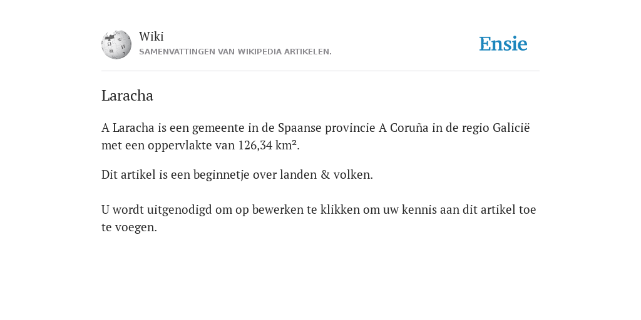
Task: Click the word 'gemeente' in the first paragraph
Action: click(x=218, y=128)
